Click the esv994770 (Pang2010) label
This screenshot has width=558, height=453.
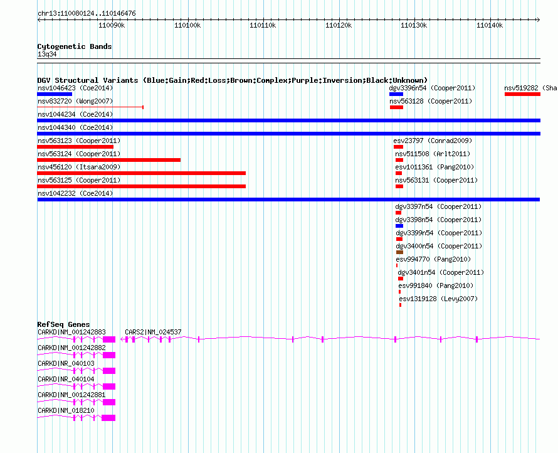point(433,259)
